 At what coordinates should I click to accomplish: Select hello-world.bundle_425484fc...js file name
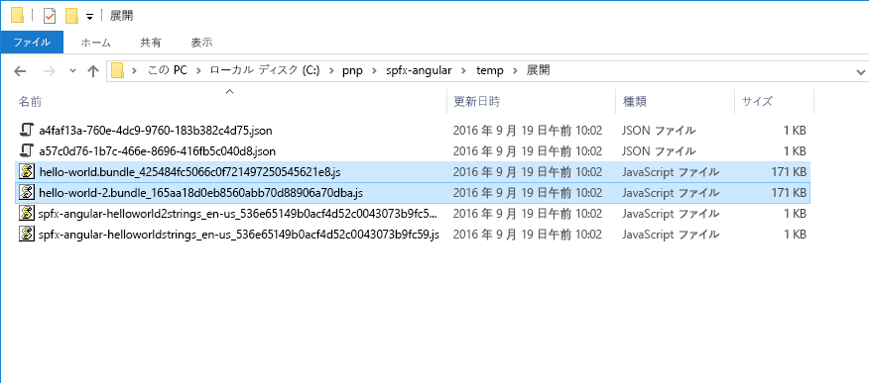click(190, 172)
